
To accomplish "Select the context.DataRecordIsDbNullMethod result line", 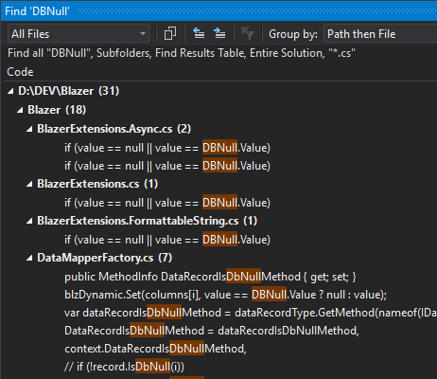I will coord(155,349).
